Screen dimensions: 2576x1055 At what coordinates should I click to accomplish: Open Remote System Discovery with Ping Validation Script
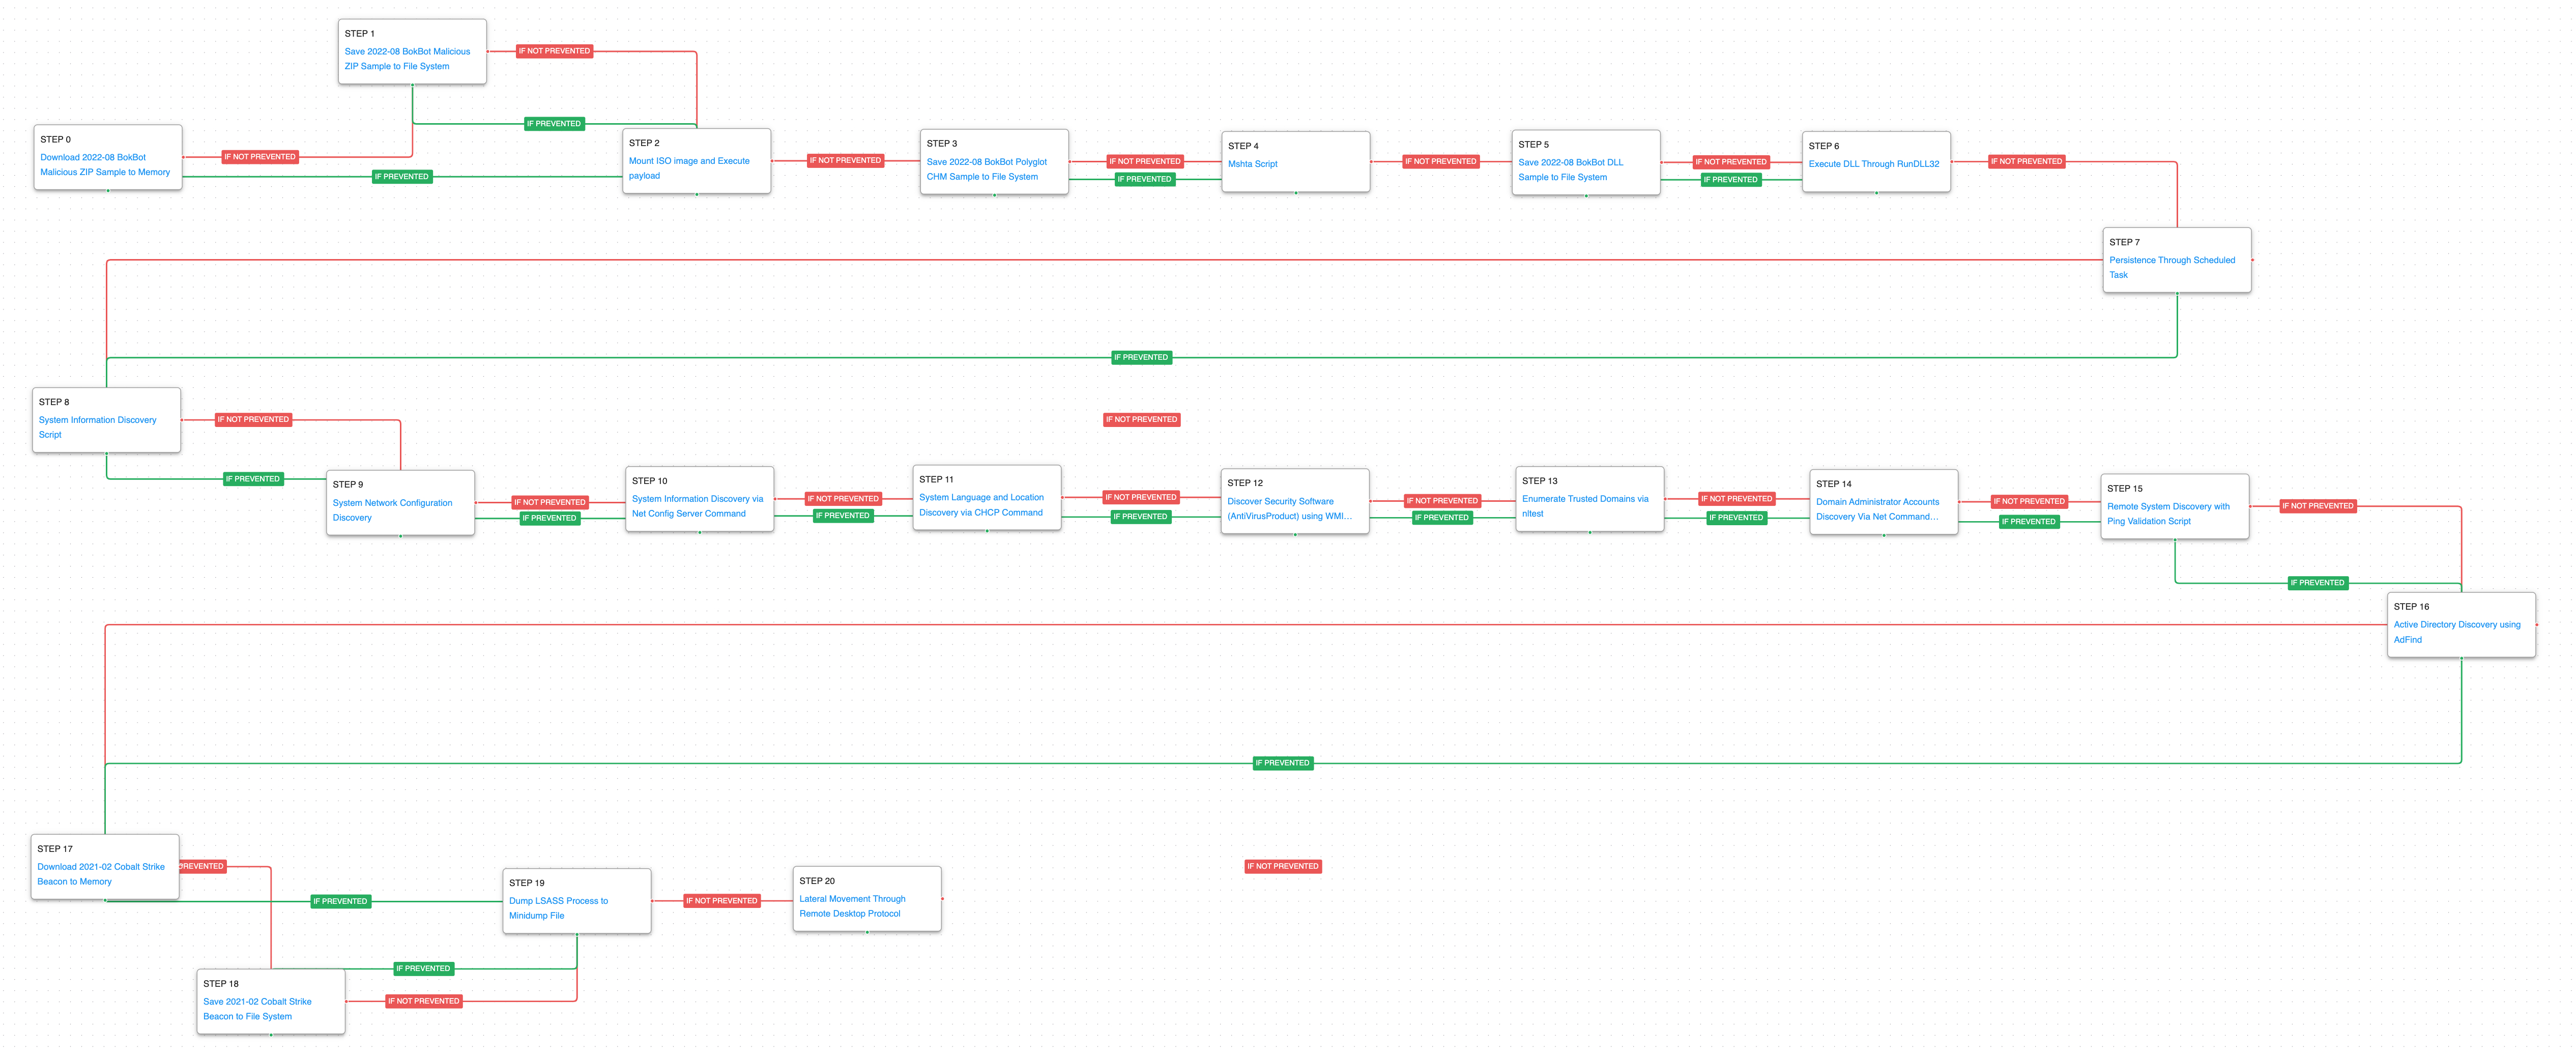coord(2167,507)
